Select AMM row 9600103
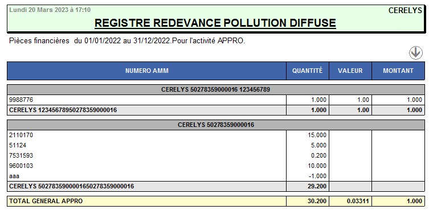This screenshot has width=433, height=214. [x=216, y=166]
